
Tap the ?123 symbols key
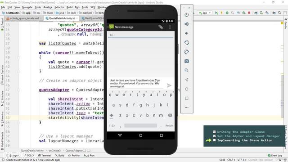coord(112,126)
